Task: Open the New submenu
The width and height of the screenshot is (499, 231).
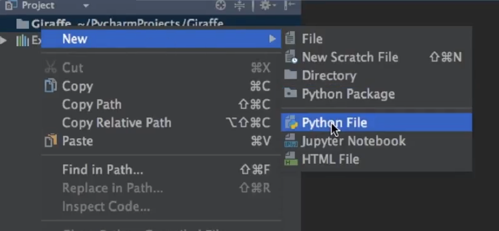Action: point(161,39)
